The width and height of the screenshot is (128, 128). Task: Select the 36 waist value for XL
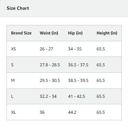tap(42, 112)
